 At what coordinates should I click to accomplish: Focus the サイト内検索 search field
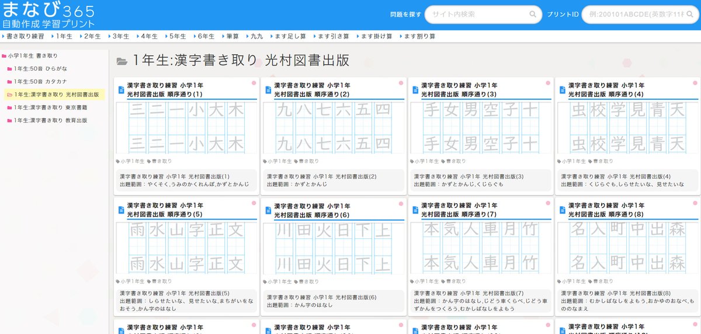[483, 15]
